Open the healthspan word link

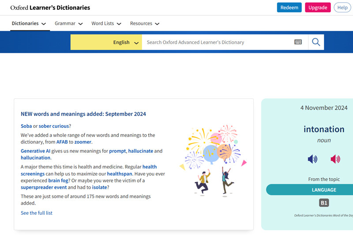120,174
